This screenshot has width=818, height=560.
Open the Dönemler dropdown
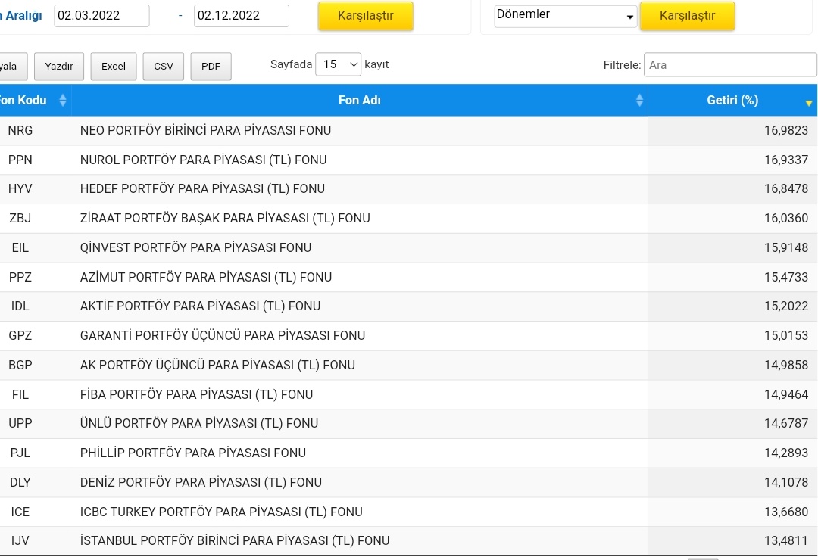[566, 16]
